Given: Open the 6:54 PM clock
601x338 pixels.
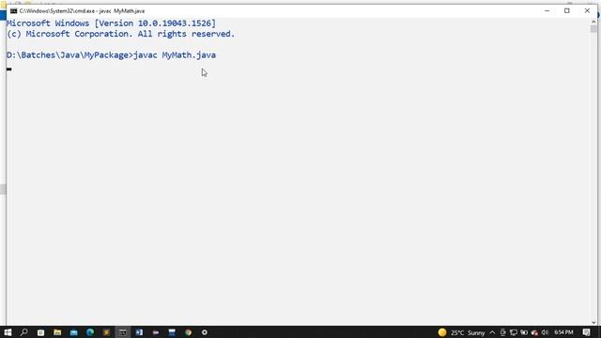Looking at the screenshot, I should click(x=563, y=332).
